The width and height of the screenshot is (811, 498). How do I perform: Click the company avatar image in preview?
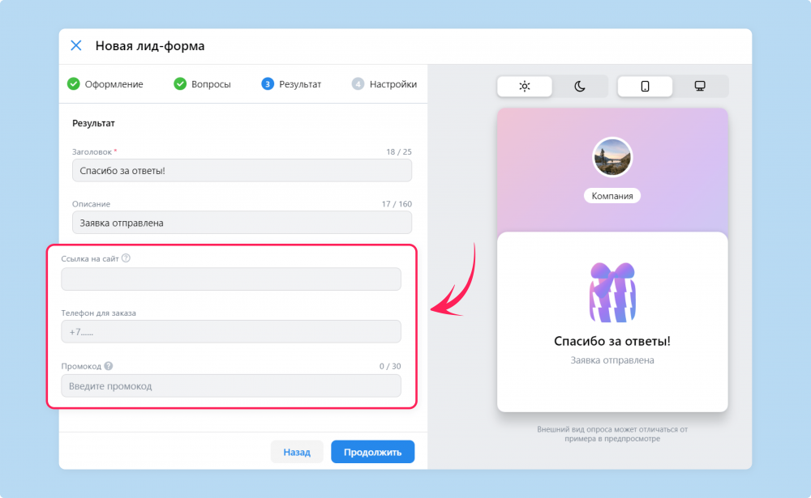click(x=612, y=158)
